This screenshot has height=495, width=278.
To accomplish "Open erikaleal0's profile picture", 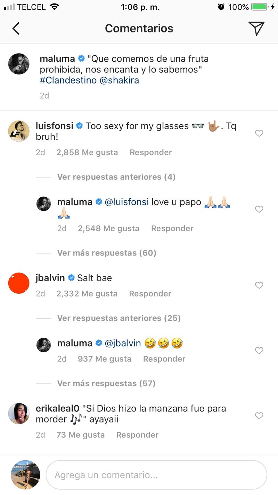I will click(x=19, y=414).
